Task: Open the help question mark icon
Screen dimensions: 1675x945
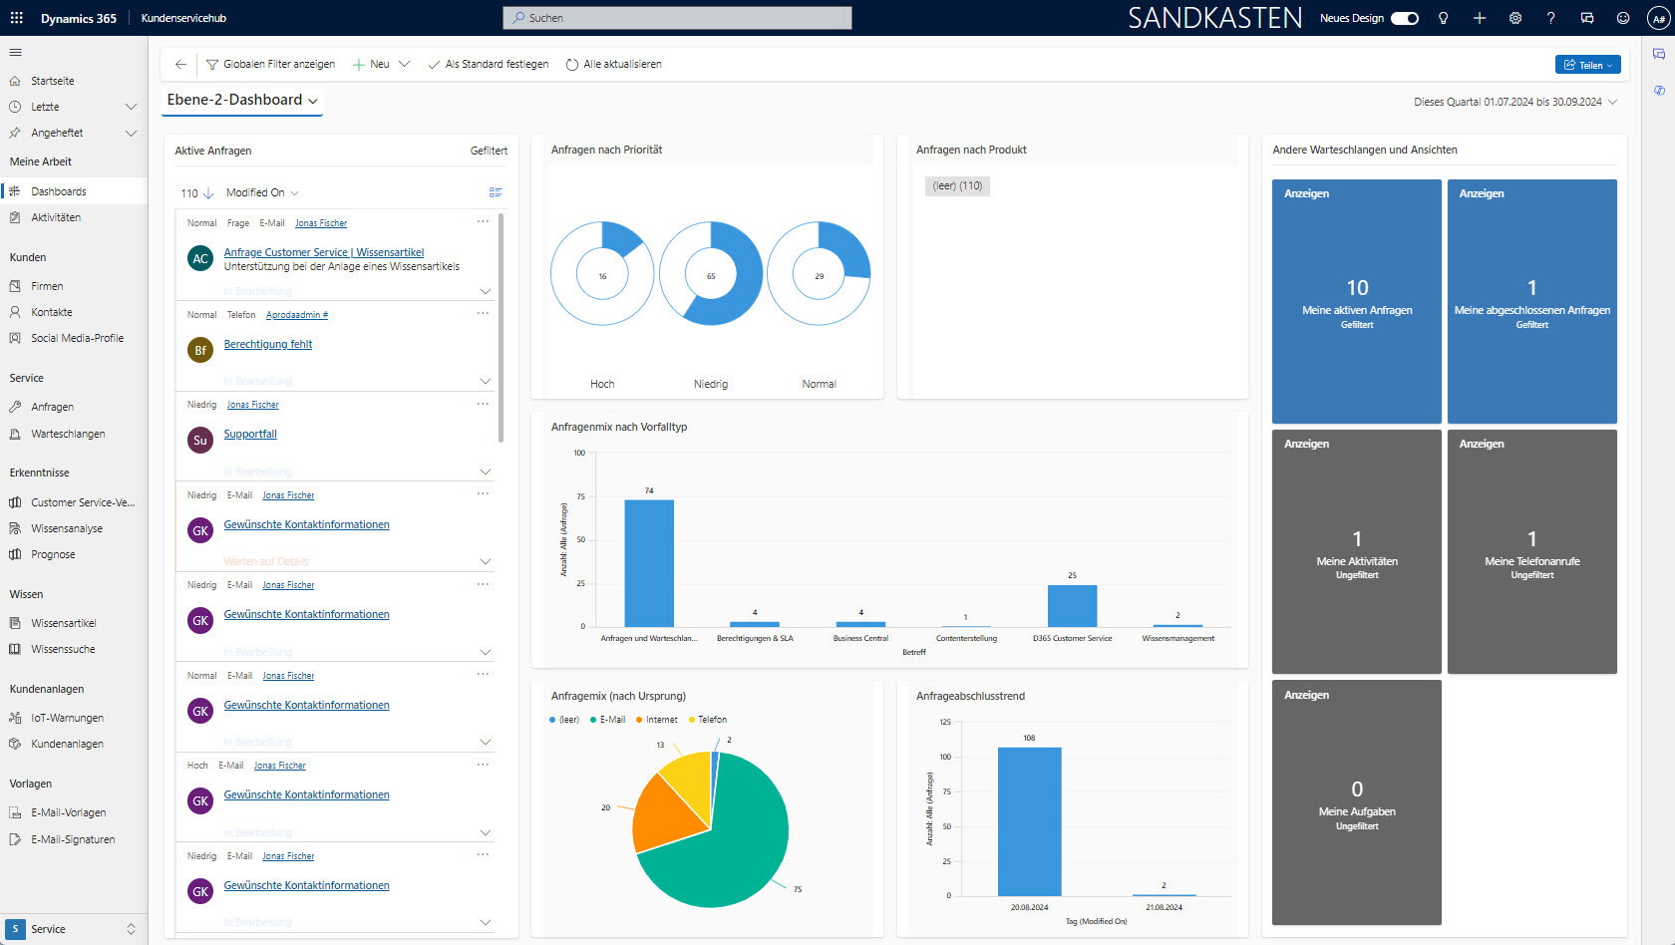Action: (1551, 18)
